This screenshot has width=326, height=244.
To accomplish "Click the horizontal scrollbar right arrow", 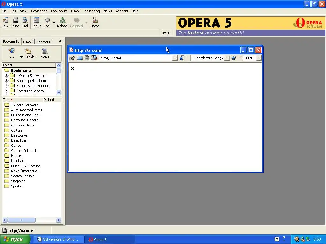I will [x=59, y=220].
